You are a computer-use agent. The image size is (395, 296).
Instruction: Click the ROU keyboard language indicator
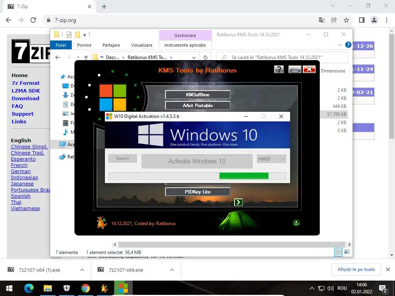click(x=342, y=288)
